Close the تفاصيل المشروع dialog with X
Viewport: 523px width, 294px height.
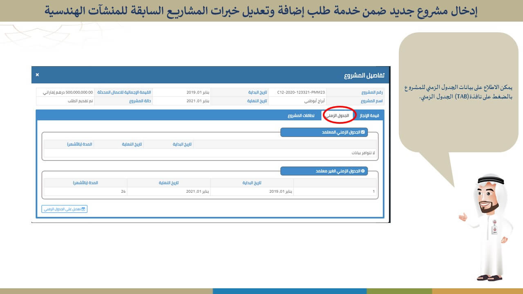pyautogui.click(x=37, y=75)
